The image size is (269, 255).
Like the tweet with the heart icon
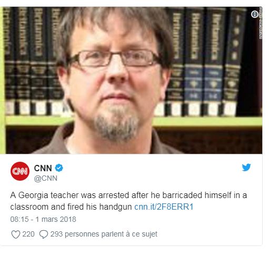coord(15,234)
